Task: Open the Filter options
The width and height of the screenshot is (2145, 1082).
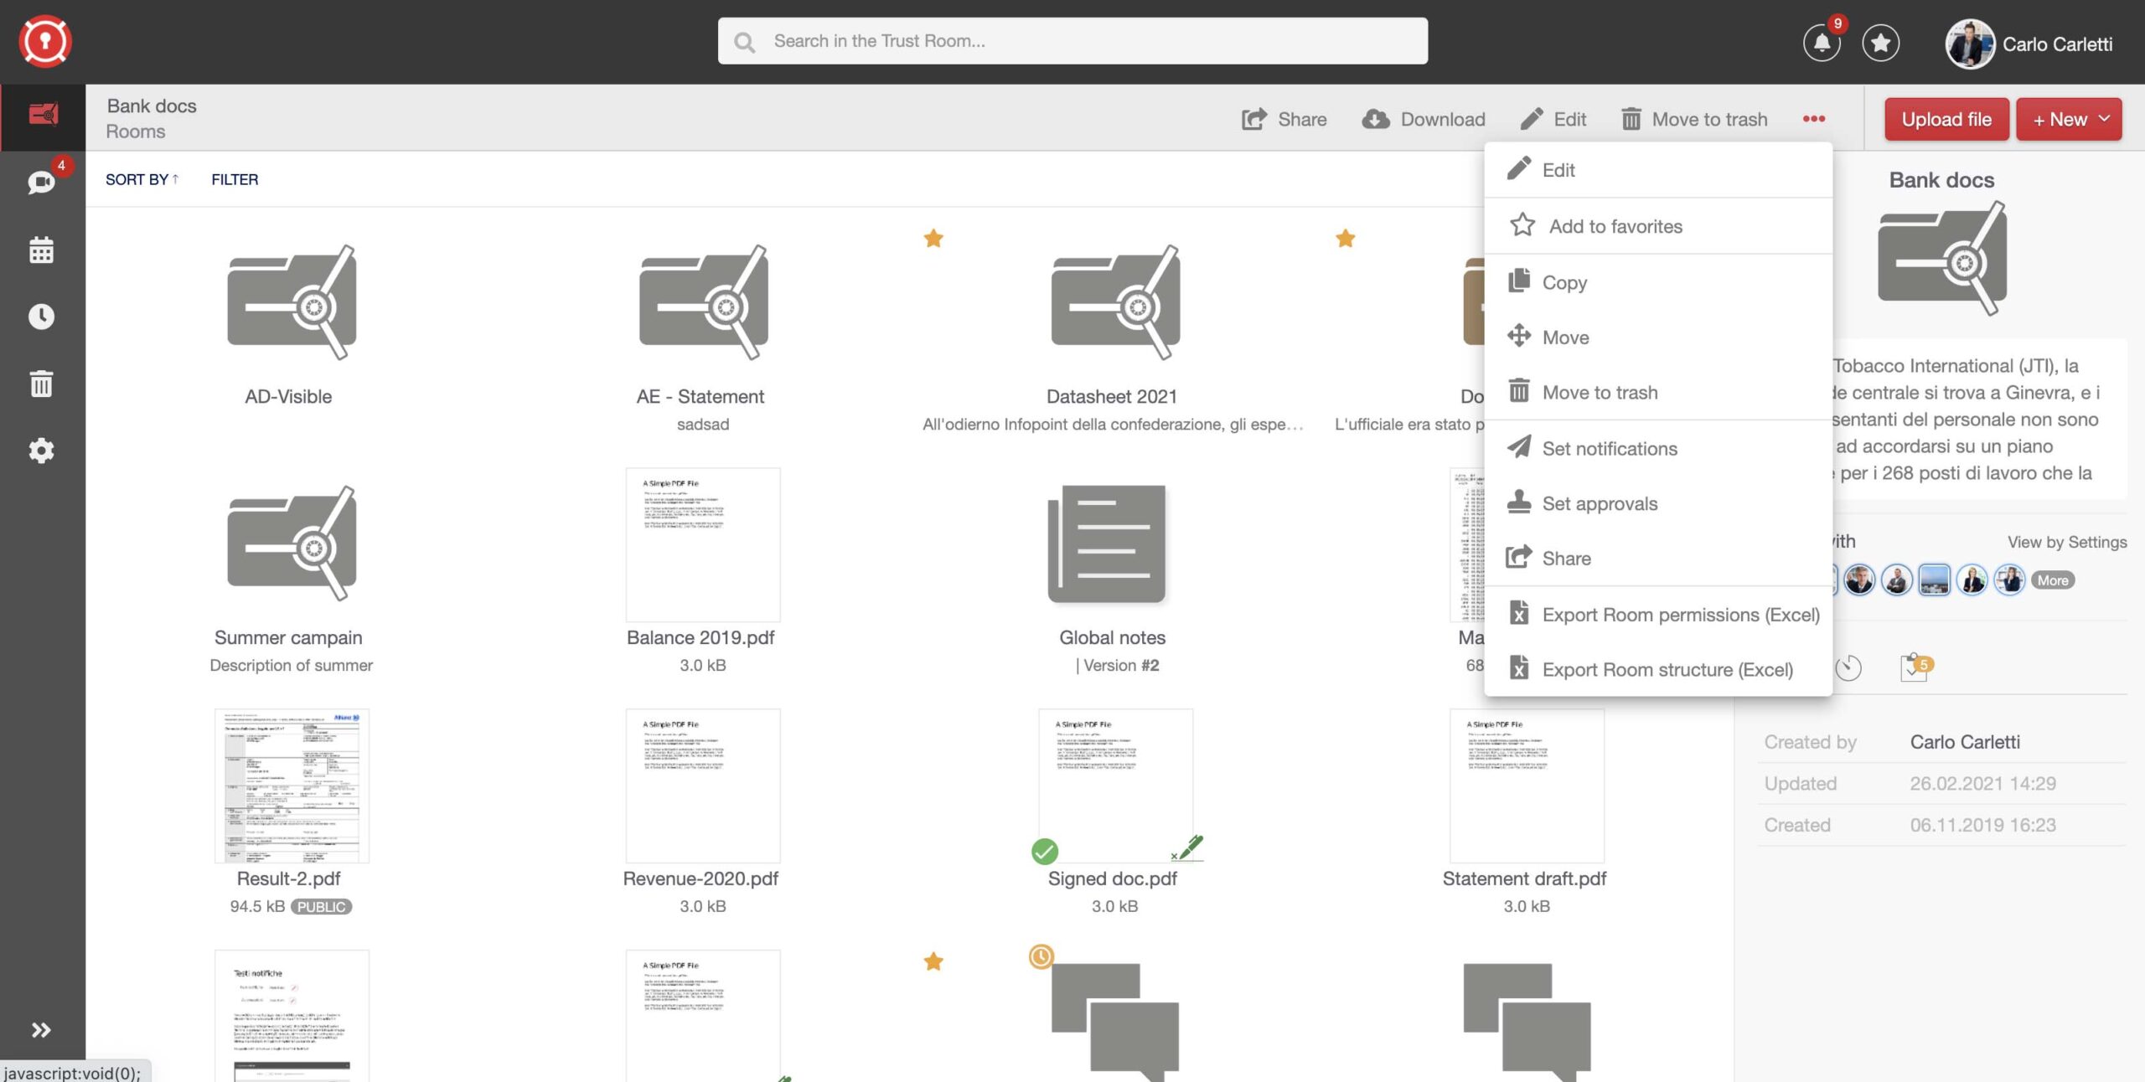Action: pyautogui.click(x=234, y=179)
